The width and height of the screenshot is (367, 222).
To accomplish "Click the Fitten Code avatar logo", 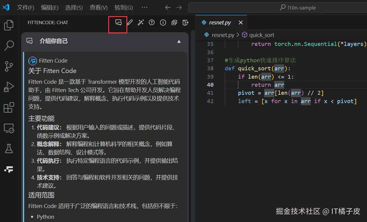I will coord(32,61).
